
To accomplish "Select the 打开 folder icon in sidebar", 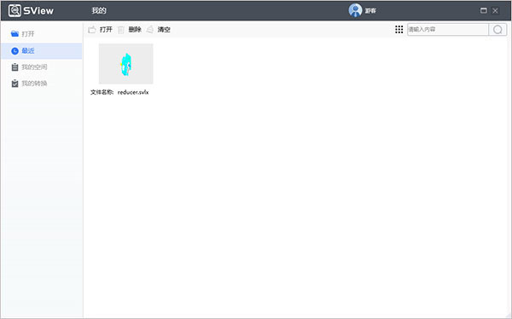I will tap(15, 33).
